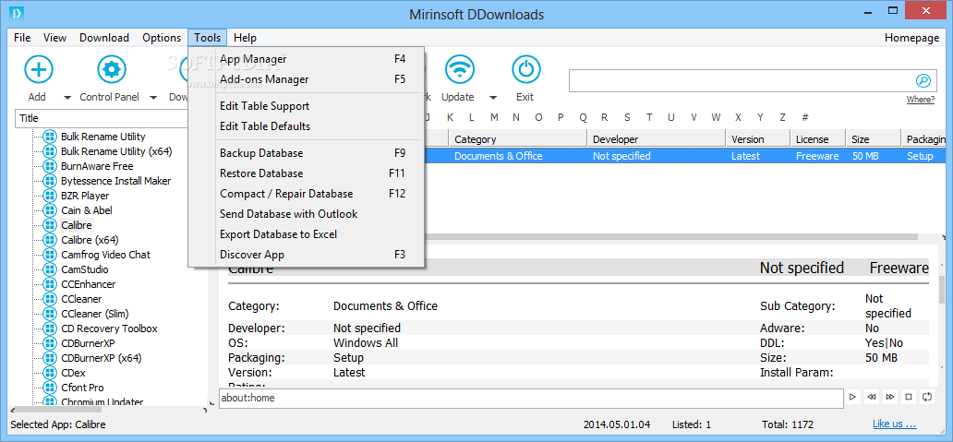Click the search magnifier icon
This screenshot has width=953, height=442.
coord(923,81)
